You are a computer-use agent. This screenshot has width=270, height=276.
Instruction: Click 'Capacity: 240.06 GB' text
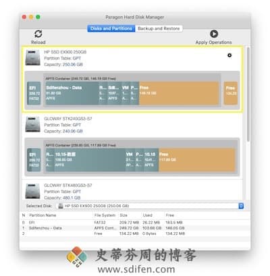point(63,131)
